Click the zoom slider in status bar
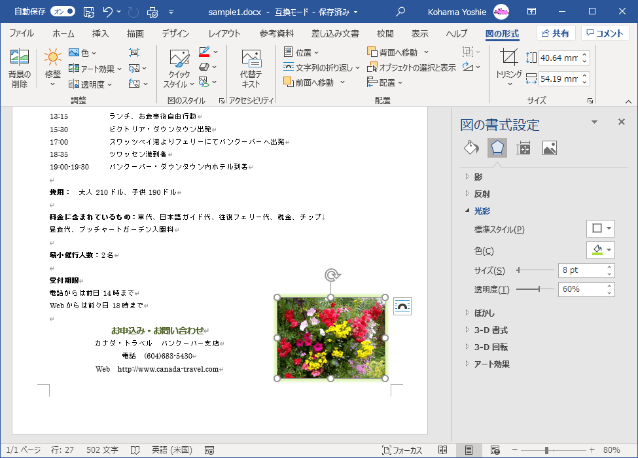Image resolution: width=638 pixels, height=458 pixels. point(554,450)
